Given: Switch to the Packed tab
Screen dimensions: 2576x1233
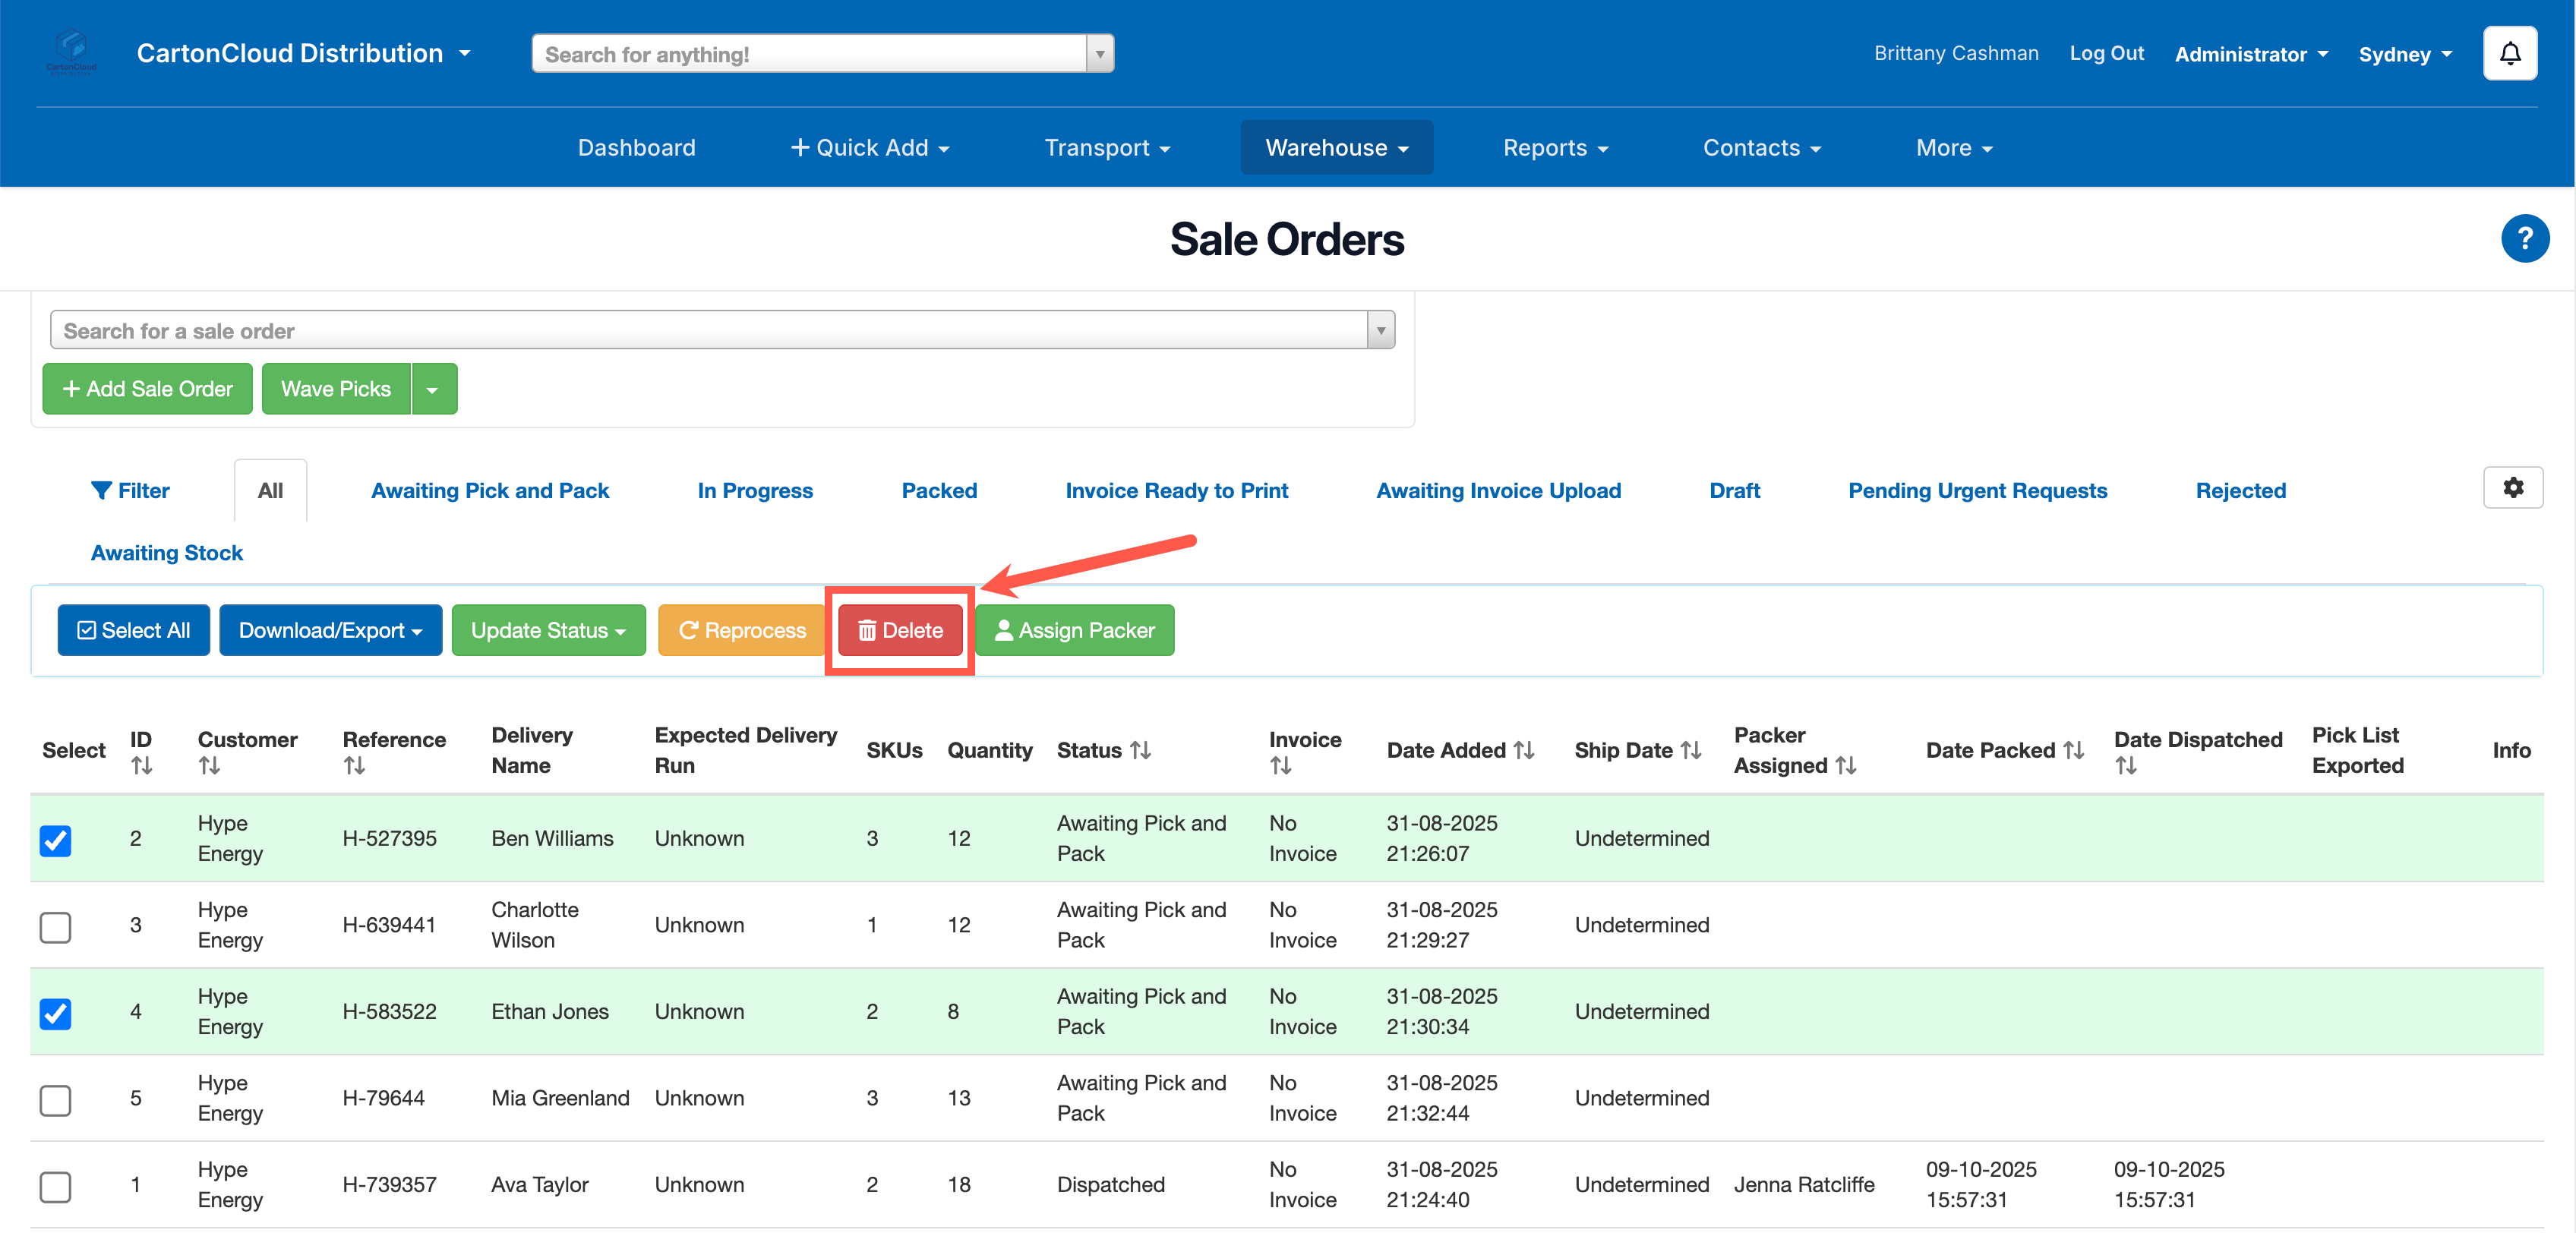Looking at the screenshot, I should (x=938, y=490).
